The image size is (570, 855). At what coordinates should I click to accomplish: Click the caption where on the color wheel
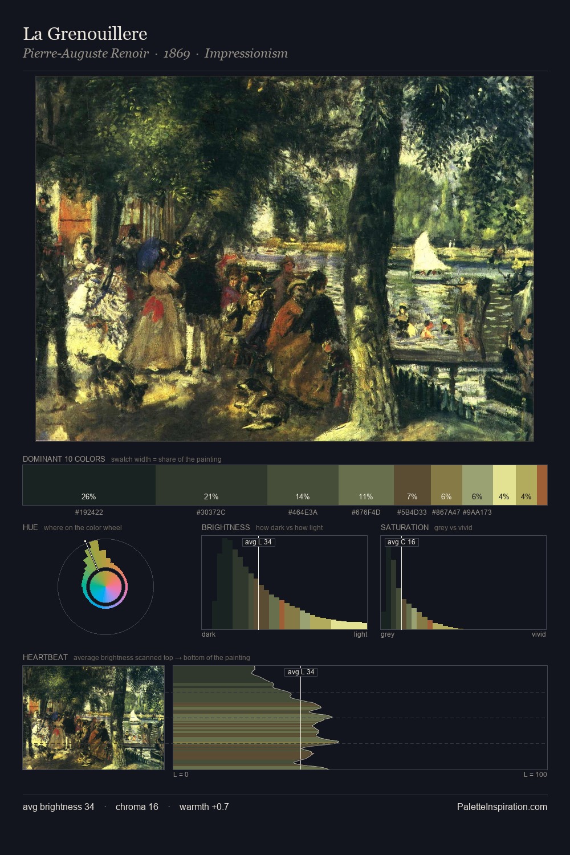(x=83, y=528)
